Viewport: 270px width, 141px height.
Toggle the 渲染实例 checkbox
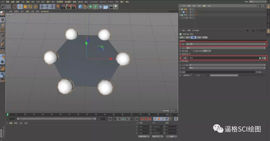(189, 54)
